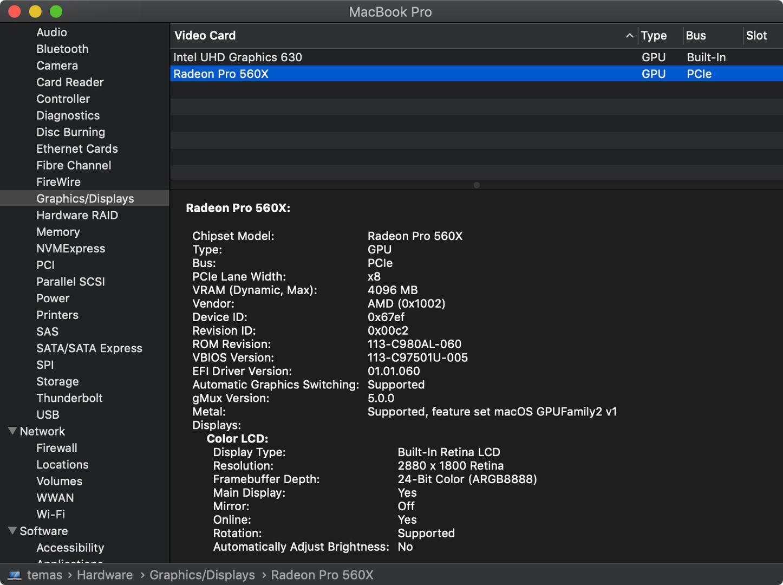Click the Device ID value 0x67ef

click(386, 317)
